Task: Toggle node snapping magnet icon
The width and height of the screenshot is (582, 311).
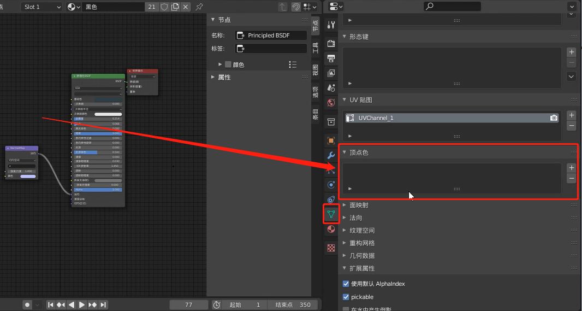Action: click(x=296, y=7)
